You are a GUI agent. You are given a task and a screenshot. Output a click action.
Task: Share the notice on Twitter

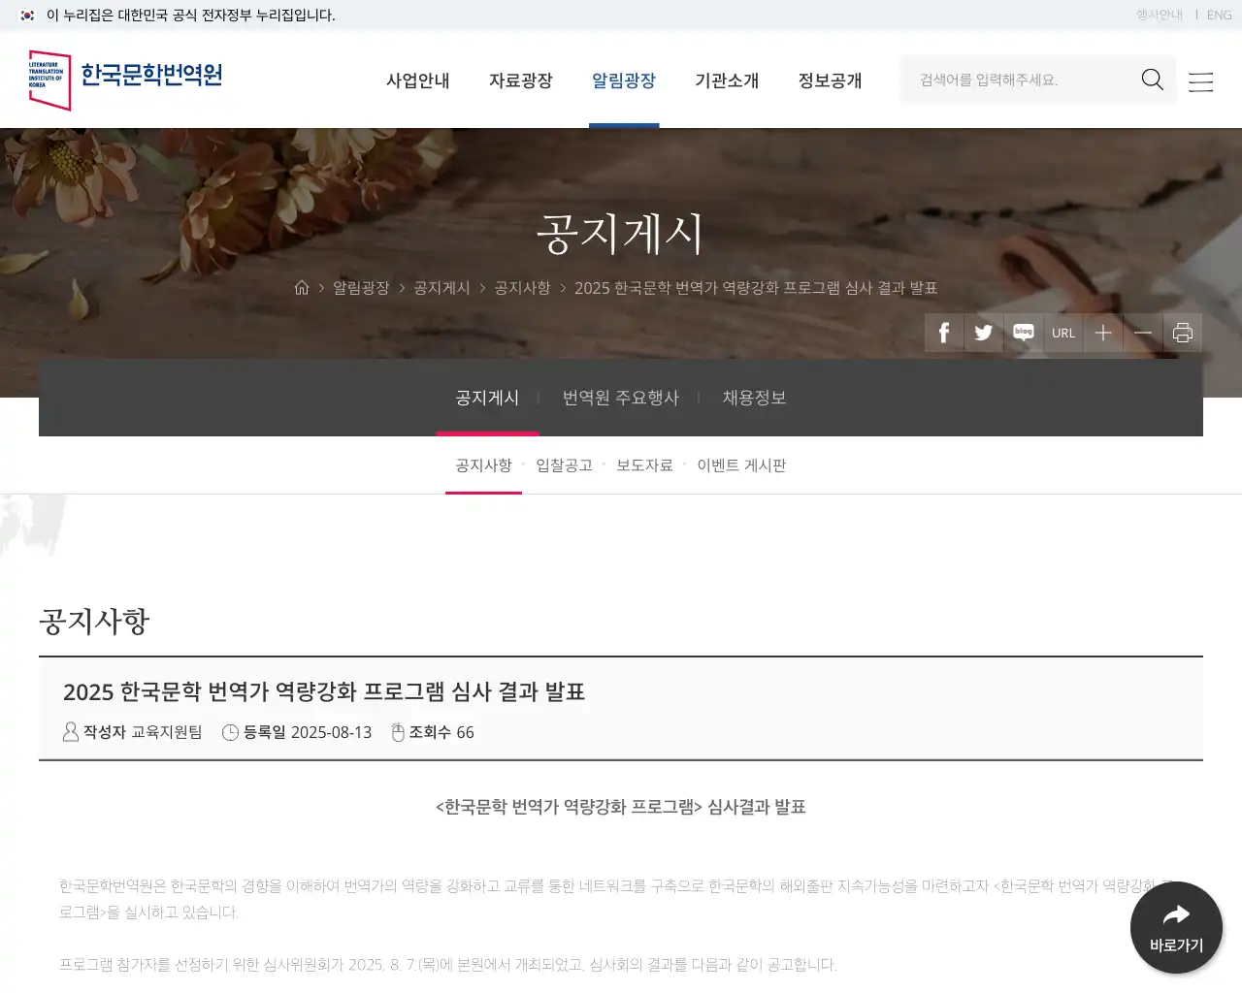point(983,333)
